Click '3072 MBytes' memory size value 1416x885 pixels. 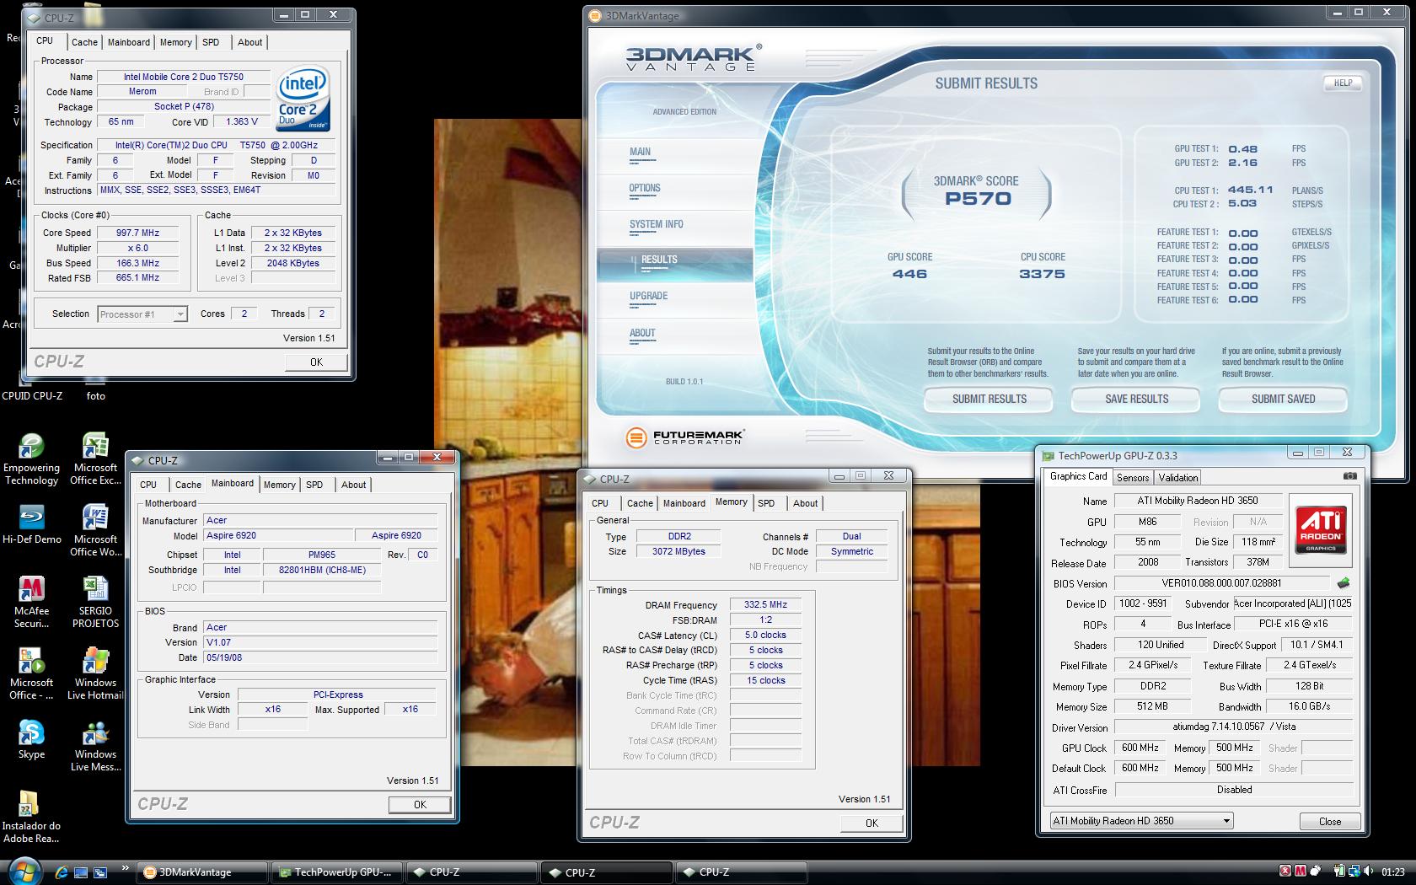click(x=678, y=551)
